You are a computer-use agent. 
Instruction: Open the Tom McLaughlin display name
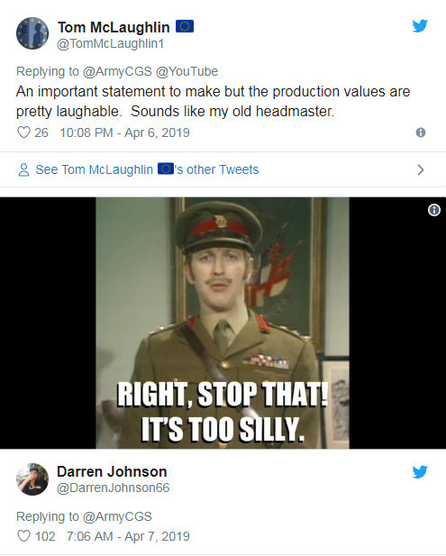pos(114,27)
